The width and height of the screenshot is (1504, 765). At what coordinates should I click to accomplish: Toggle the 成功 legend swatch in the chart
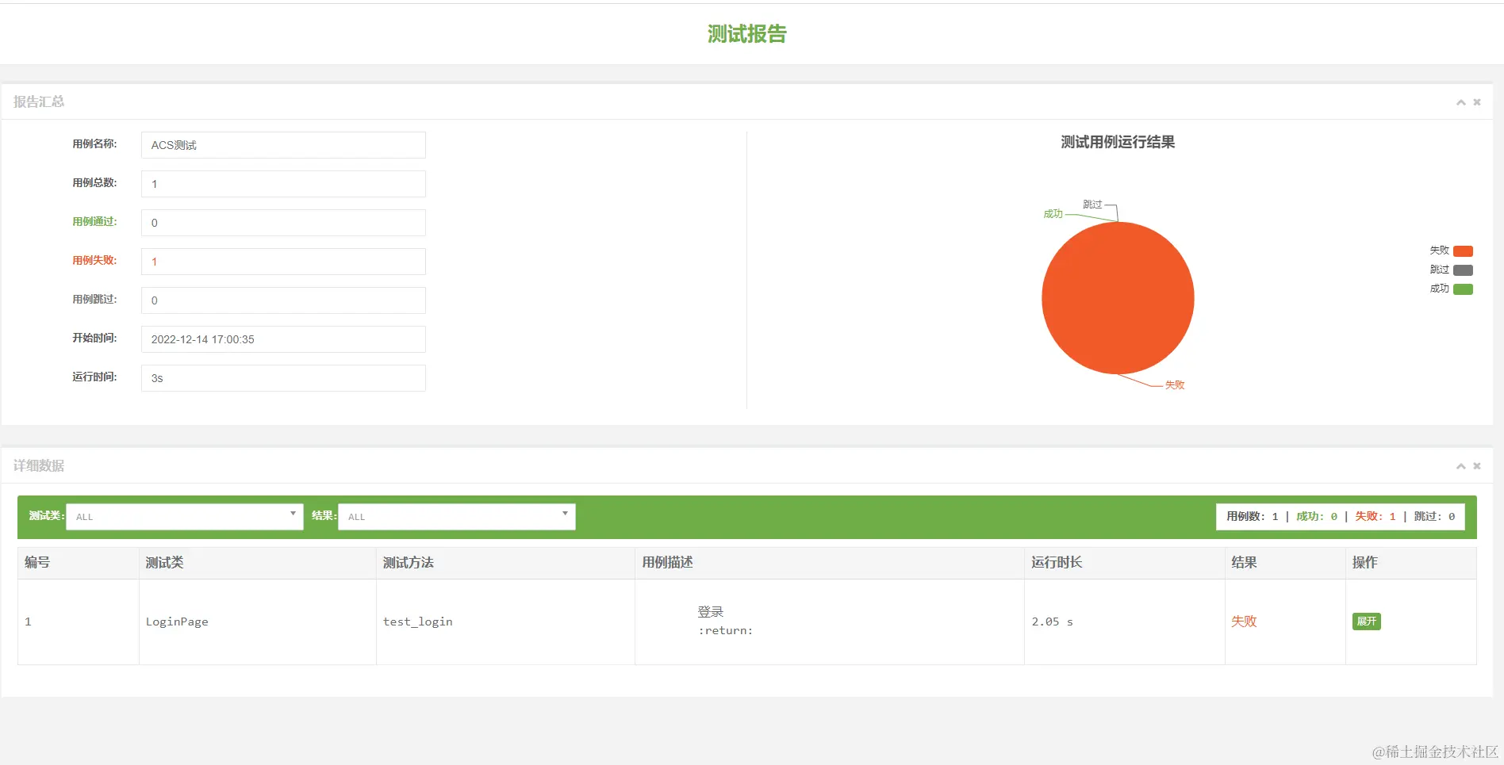[x=1463, y=289]
